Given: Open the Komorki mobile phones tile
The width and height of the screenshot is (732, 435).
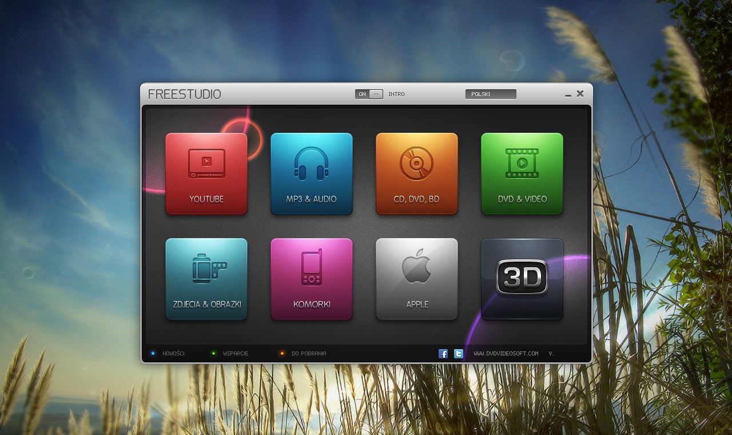Looking at the screenshot, I should 312,279.
